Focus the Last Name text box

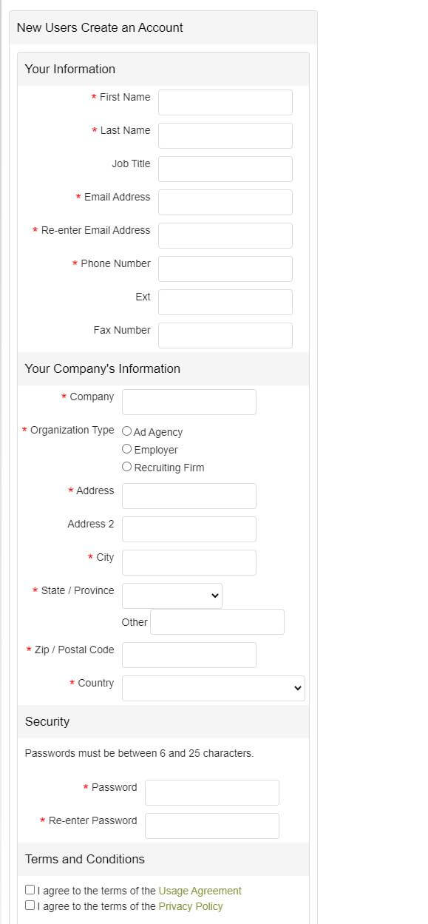tap(225, 135)
